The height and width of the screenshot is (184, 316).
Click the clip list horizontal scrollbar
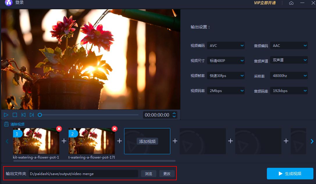[x=94, y=161]
